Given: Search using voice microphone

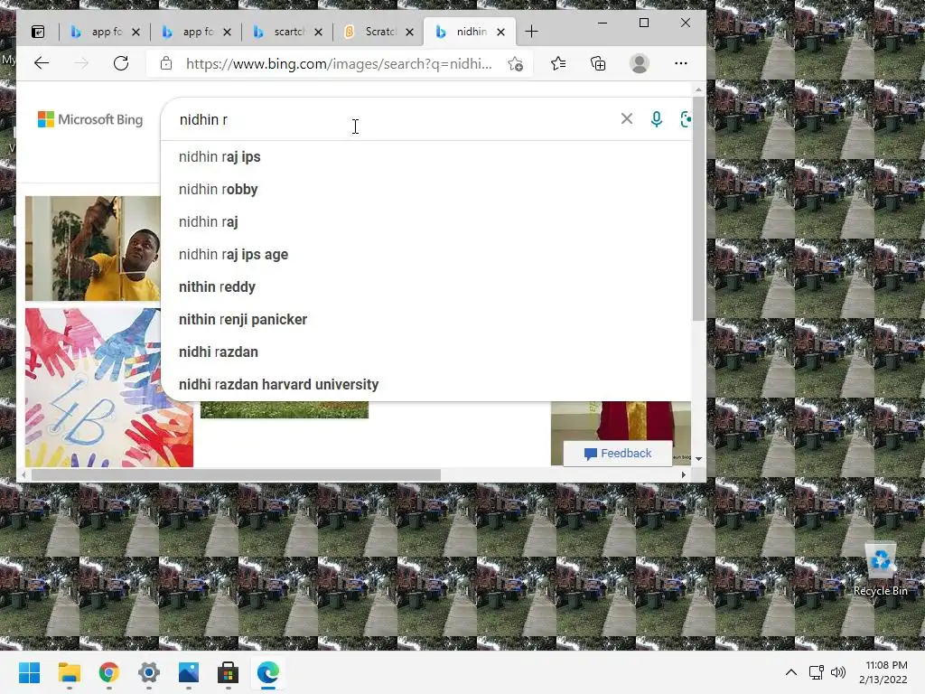Looking at the screenshot, I should (x=656, y=119).
